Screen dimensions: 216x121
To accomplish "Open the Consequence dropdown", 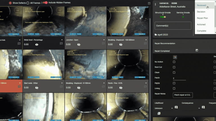I will click(191, 108).
